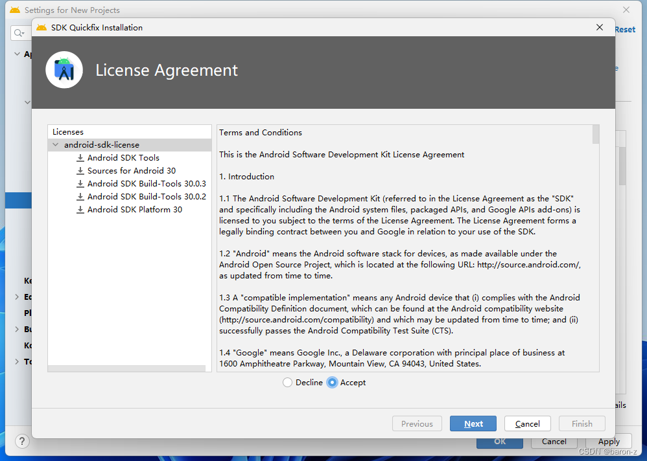Click Cancel in the Settings window
Screen dimensions: 647x461
coord(554,442)
